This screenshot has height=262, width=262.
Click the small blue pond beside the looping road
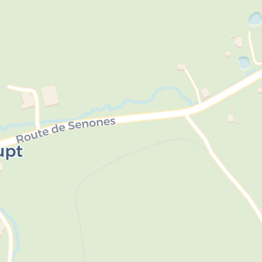[x=244, y=62]
